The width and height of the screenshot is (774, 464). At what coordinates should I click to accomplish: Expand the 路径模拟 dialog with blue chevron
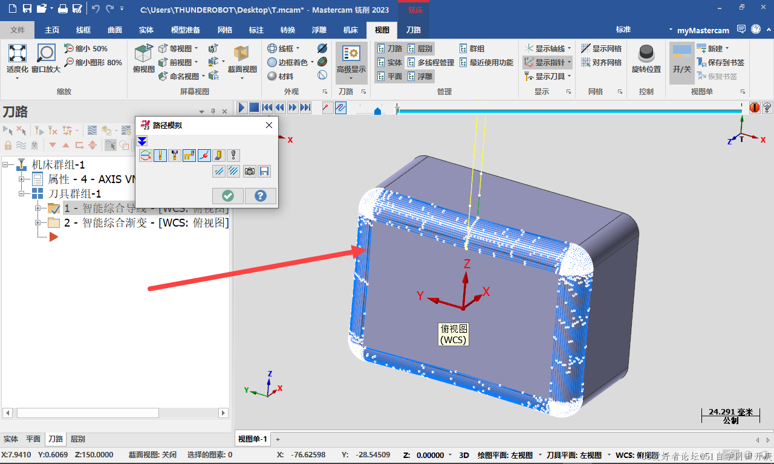click(142, 141)
